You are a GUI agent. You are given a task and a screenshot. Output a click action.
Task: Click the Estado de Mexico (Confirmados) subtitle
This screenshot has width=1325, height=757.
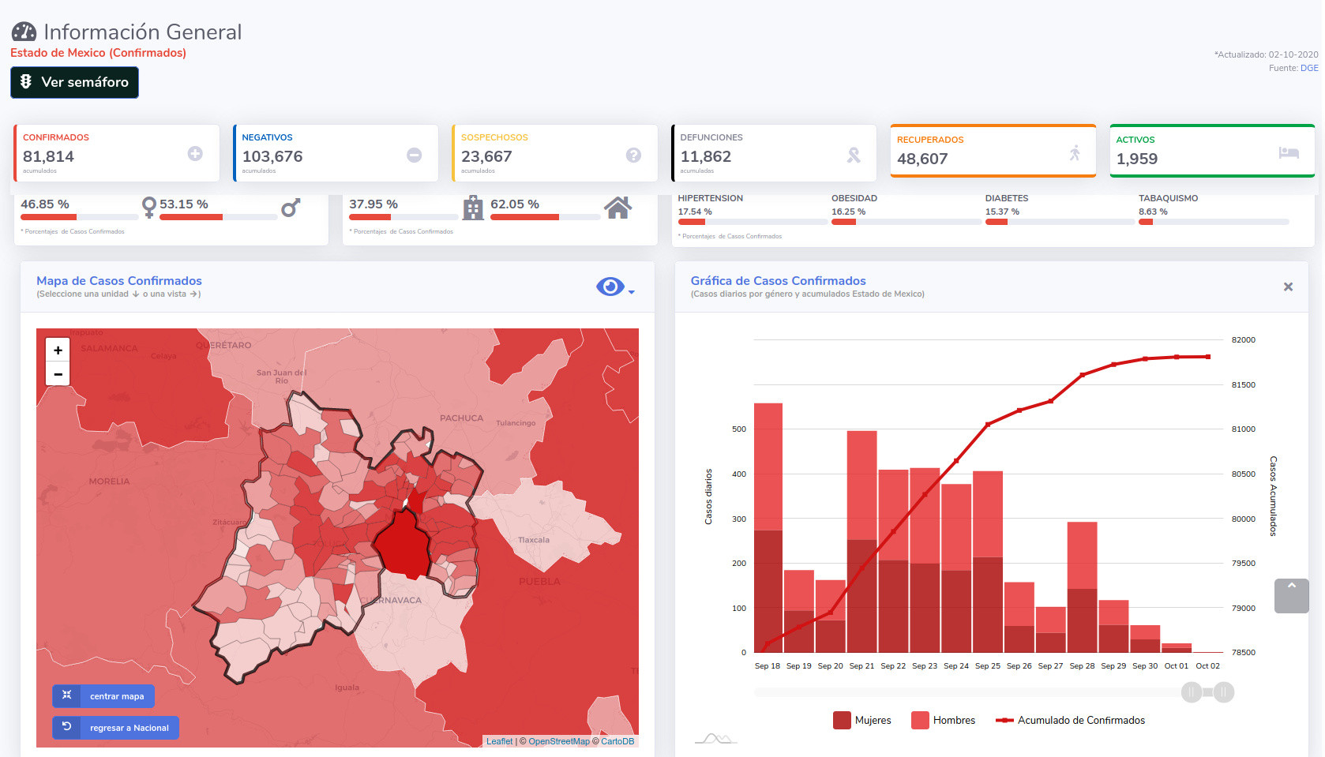point(98,53)
